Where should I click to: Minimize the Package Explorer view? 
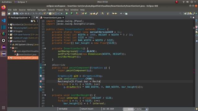point(34,17)
